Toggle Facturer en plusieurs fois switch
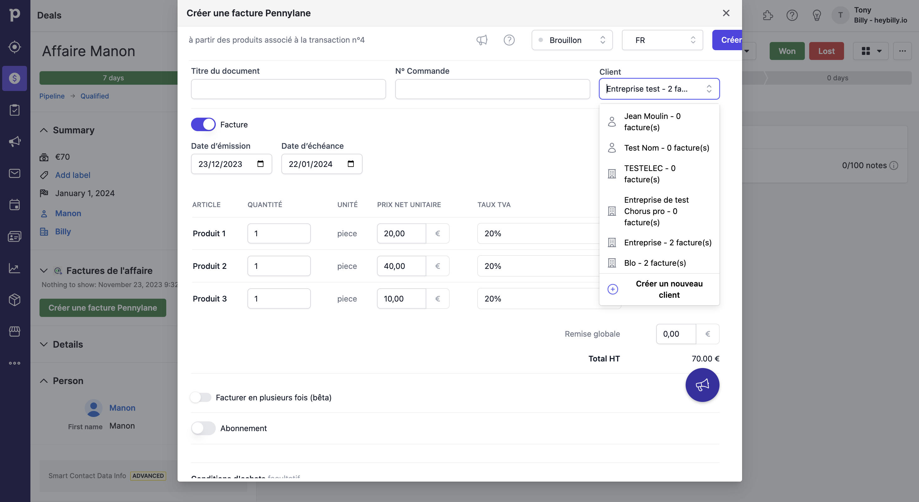 (x=201, y=398)
